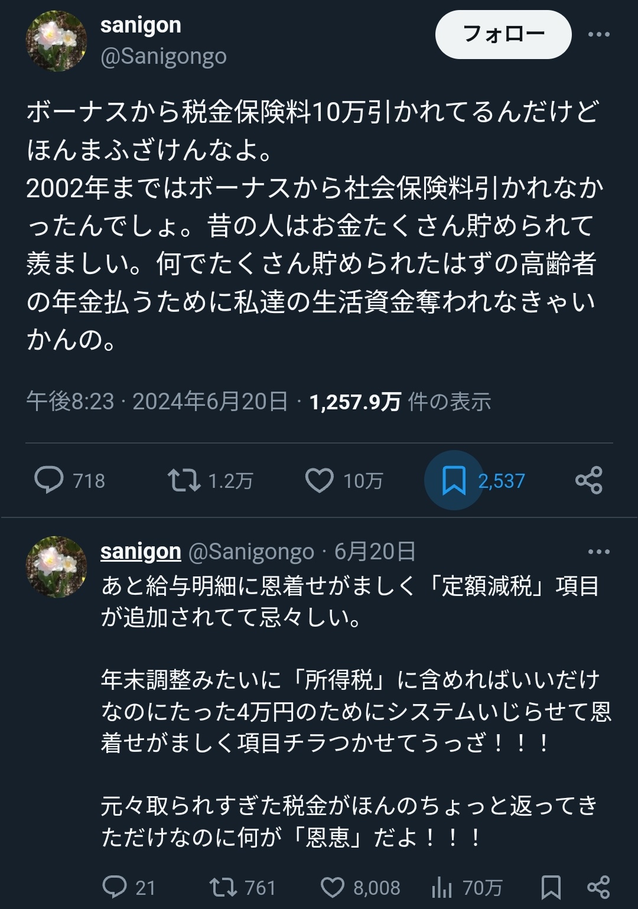Share the reply tweet via share icon
Image resolution: width=638 pixels, height=909 pixels.
click(x=598, y=887)
